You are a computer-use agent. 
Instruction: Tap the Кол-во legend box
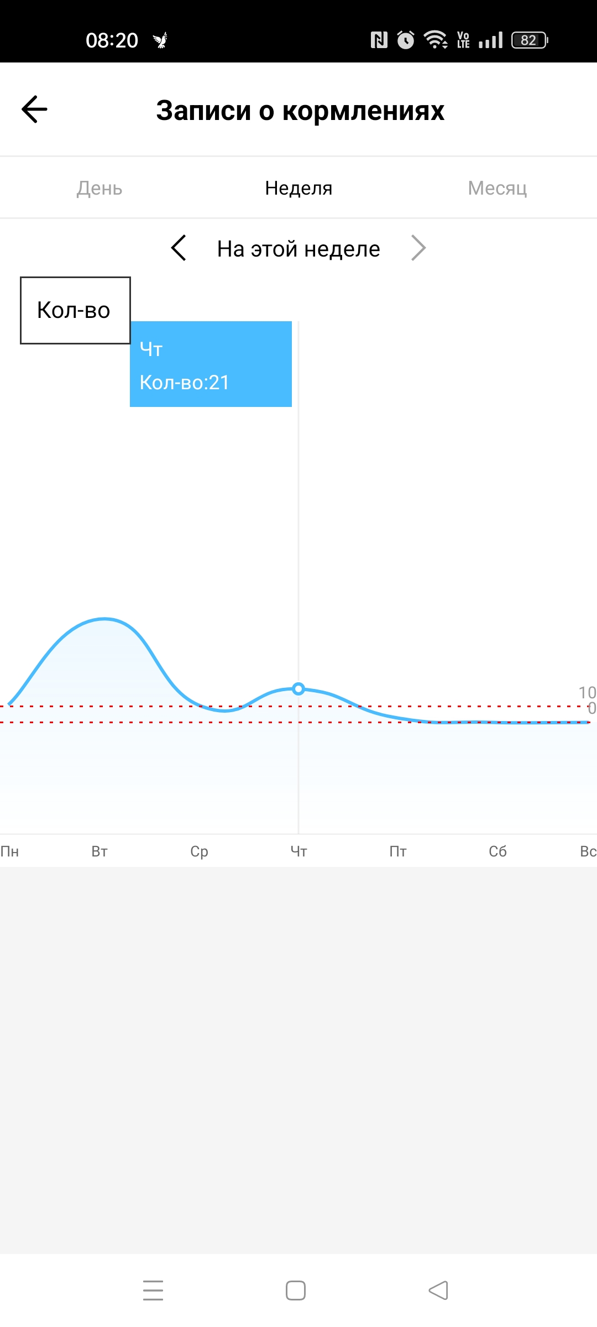[75, 310]
